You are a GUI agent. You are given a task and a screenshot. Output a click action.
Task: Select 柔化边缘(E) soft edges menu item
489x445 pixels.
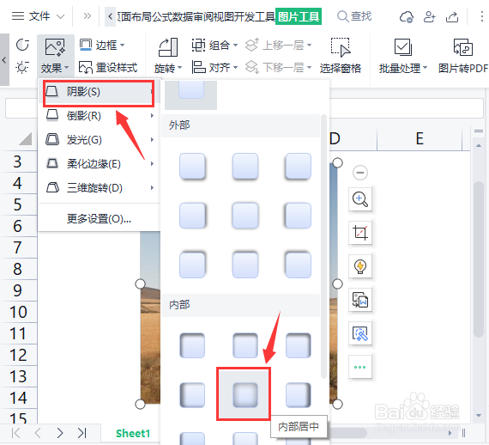point(99,163)
